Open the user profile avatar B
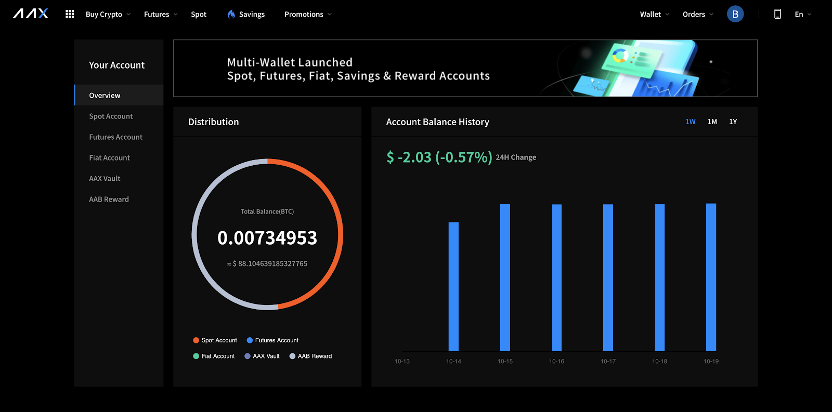 click(x=735, y=14)
